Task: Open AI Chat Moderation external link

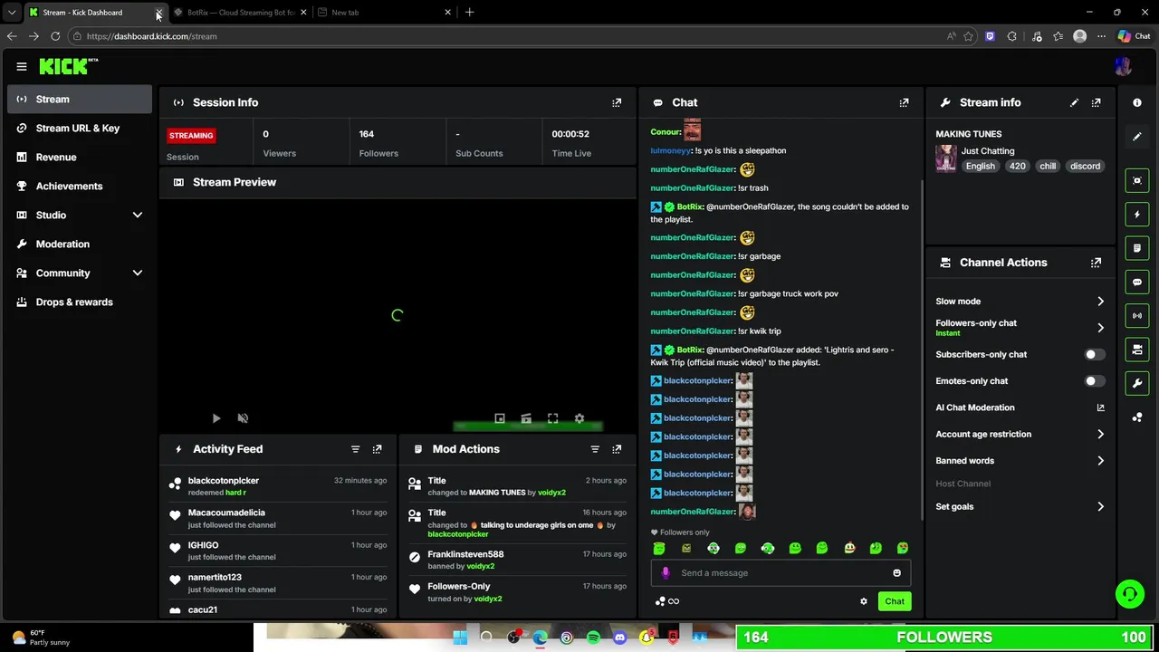Action: (1100, 407)
